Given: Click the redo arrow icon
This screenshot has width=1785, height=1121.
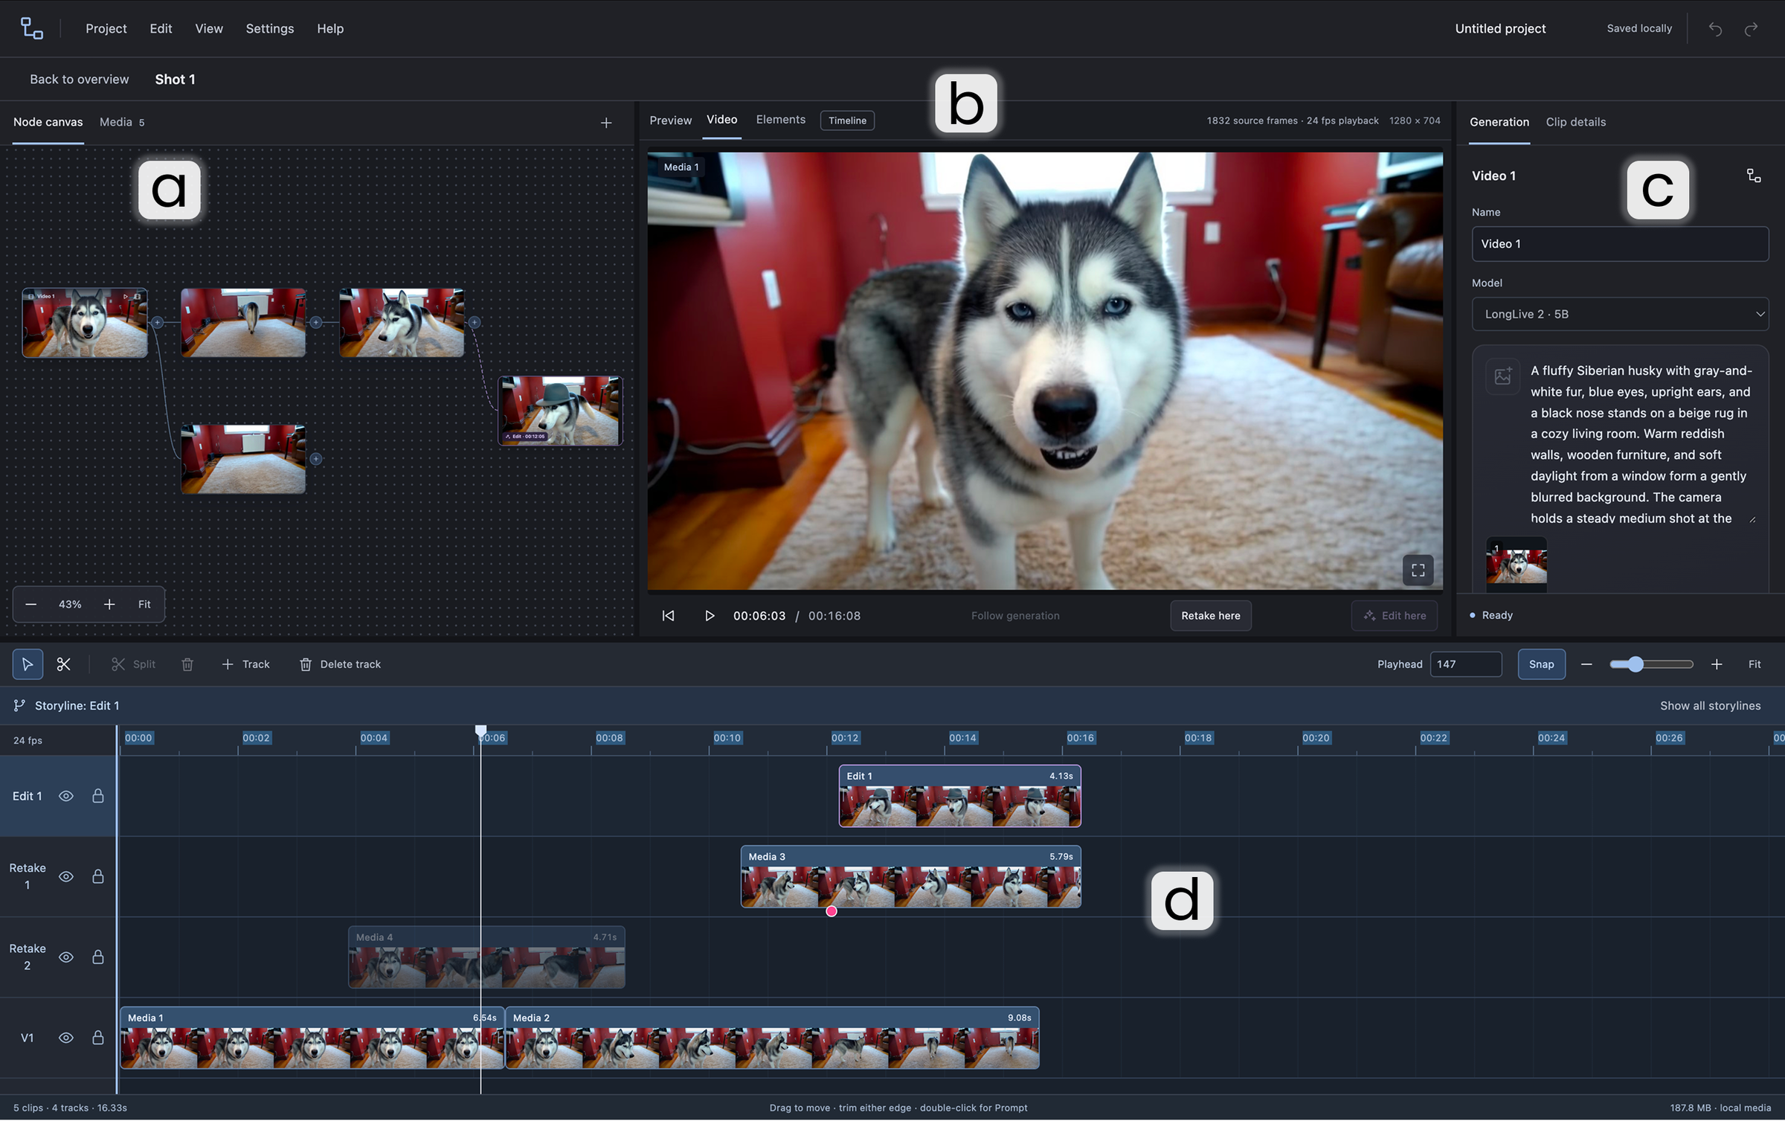Looking at the screenshot, I should 1752,29.
